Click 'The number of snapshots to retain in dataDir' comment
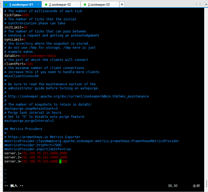 pyautogui.click(x=48, y=105)
